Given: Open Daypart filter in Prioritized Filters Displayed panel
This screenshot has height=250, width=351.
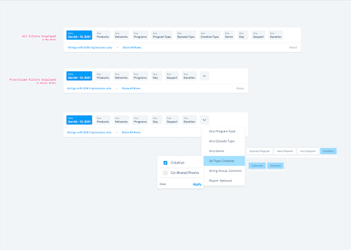Looking at the screenshot, I should [x=172, y=76].
